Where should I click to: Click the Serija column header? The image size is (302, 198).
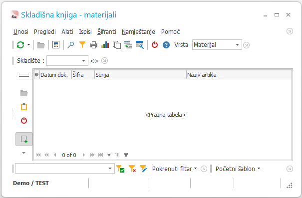tap(140, 75)
